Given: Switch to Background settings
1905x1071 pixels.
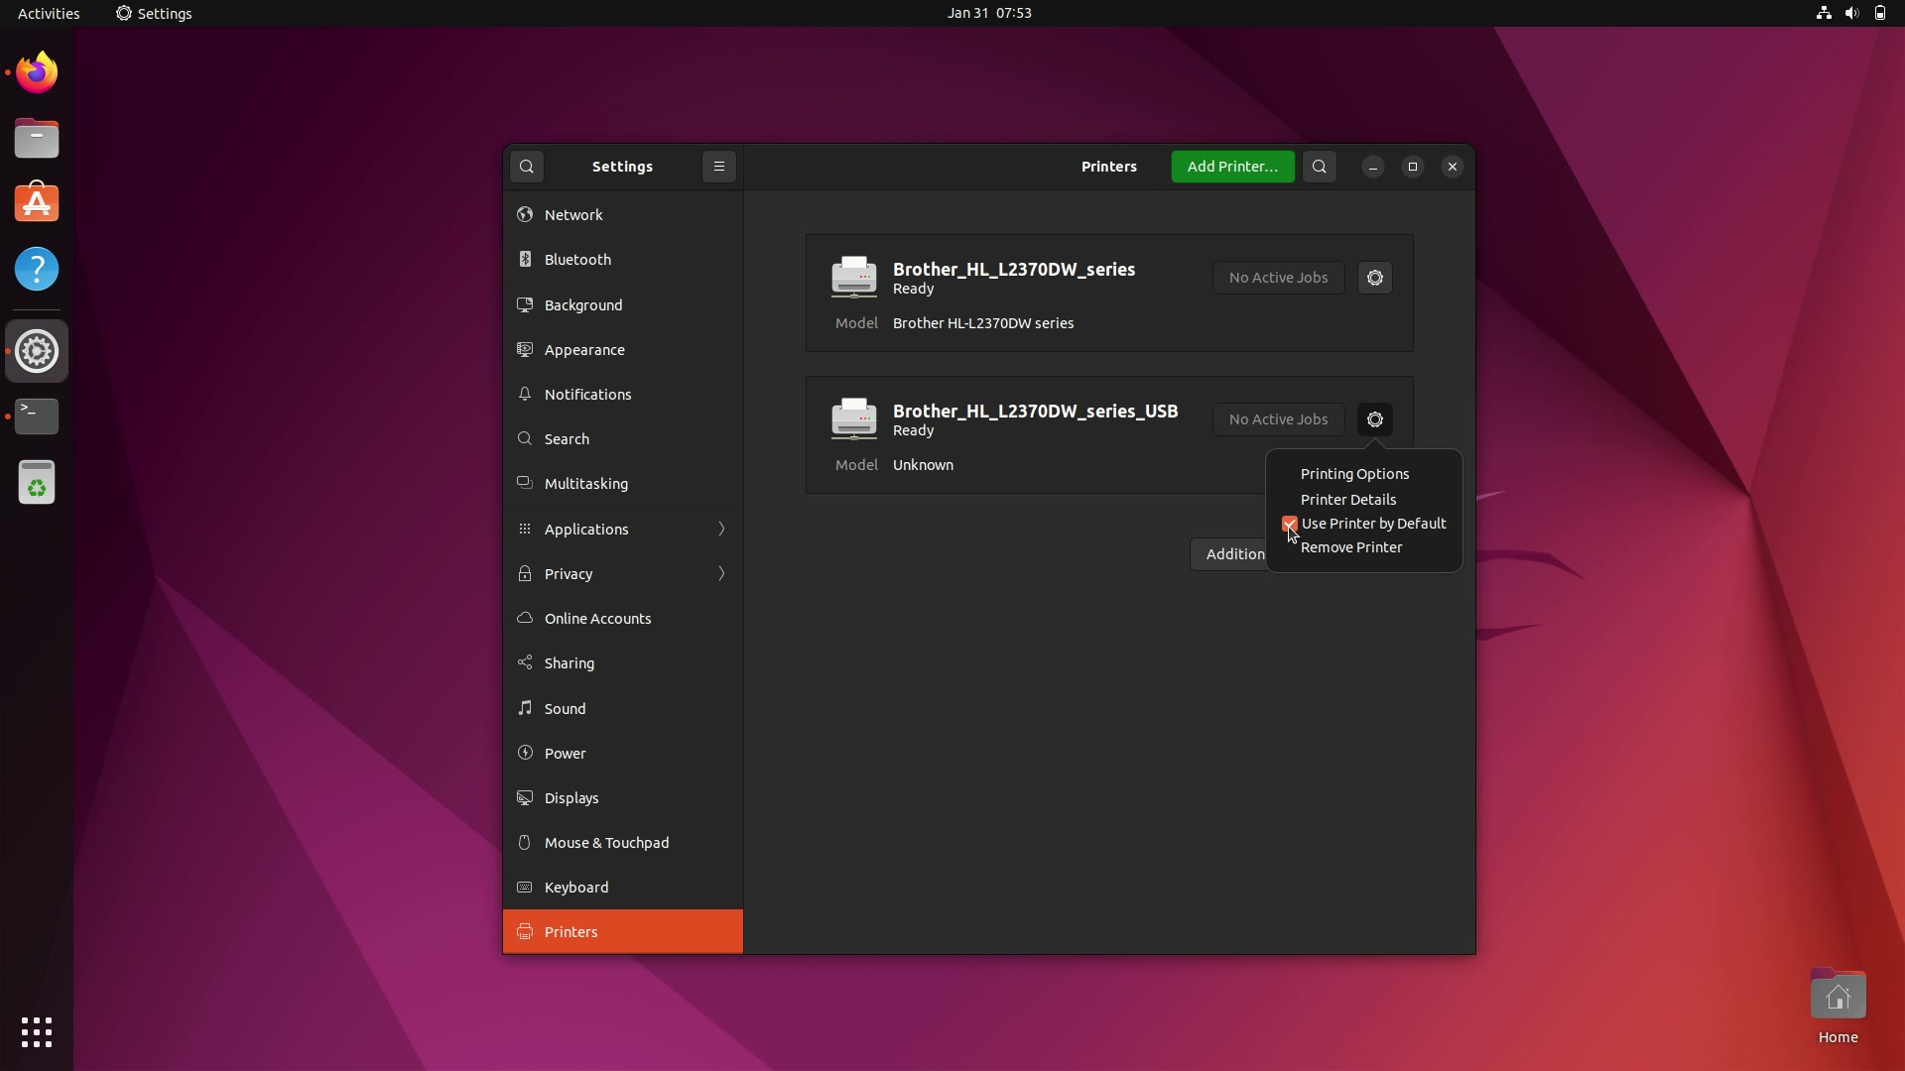Looking at the screenshot, I should [623, 305].
